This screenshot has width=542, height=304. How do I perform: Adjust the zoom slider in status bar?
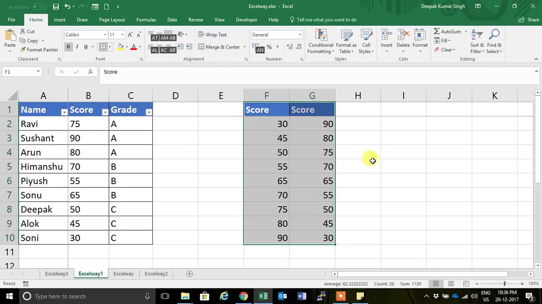[504, 284]
